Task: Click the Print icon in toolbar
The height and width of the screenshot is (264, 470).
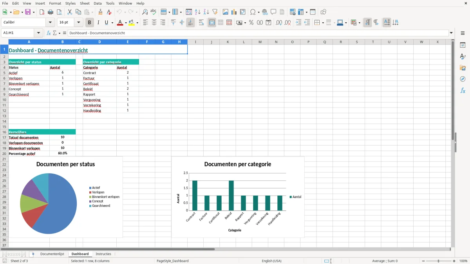Action: [x=51, y=12]
